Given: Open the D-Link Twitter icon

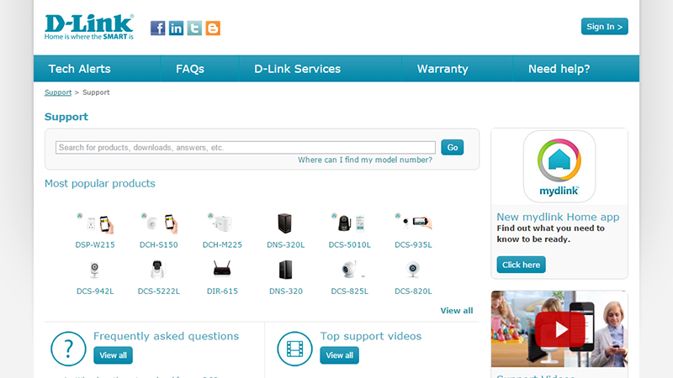Looking at the screenshot, I should click(194, 29).
